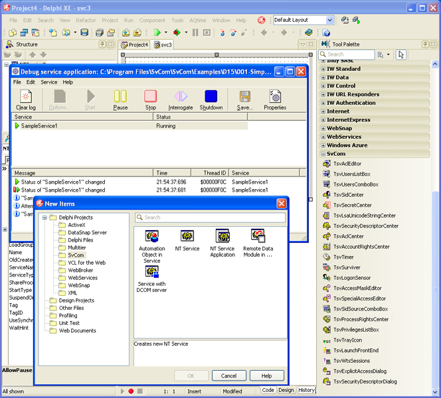Screen dimensions: 441x398
Task: Select the WebBroker folder in New Items tree
Action: 76,270
